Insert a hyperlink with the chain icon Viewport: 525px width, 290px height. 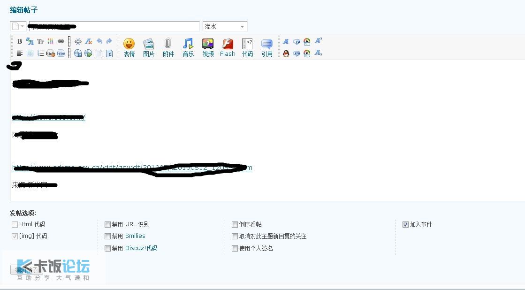61,41
